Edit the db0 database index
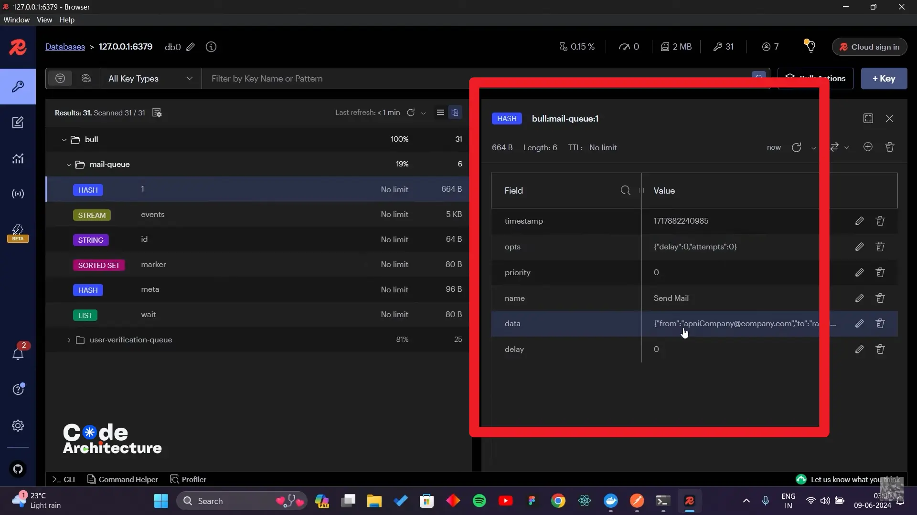This screenshot has height=515, width=917. [x=191, y=47]
